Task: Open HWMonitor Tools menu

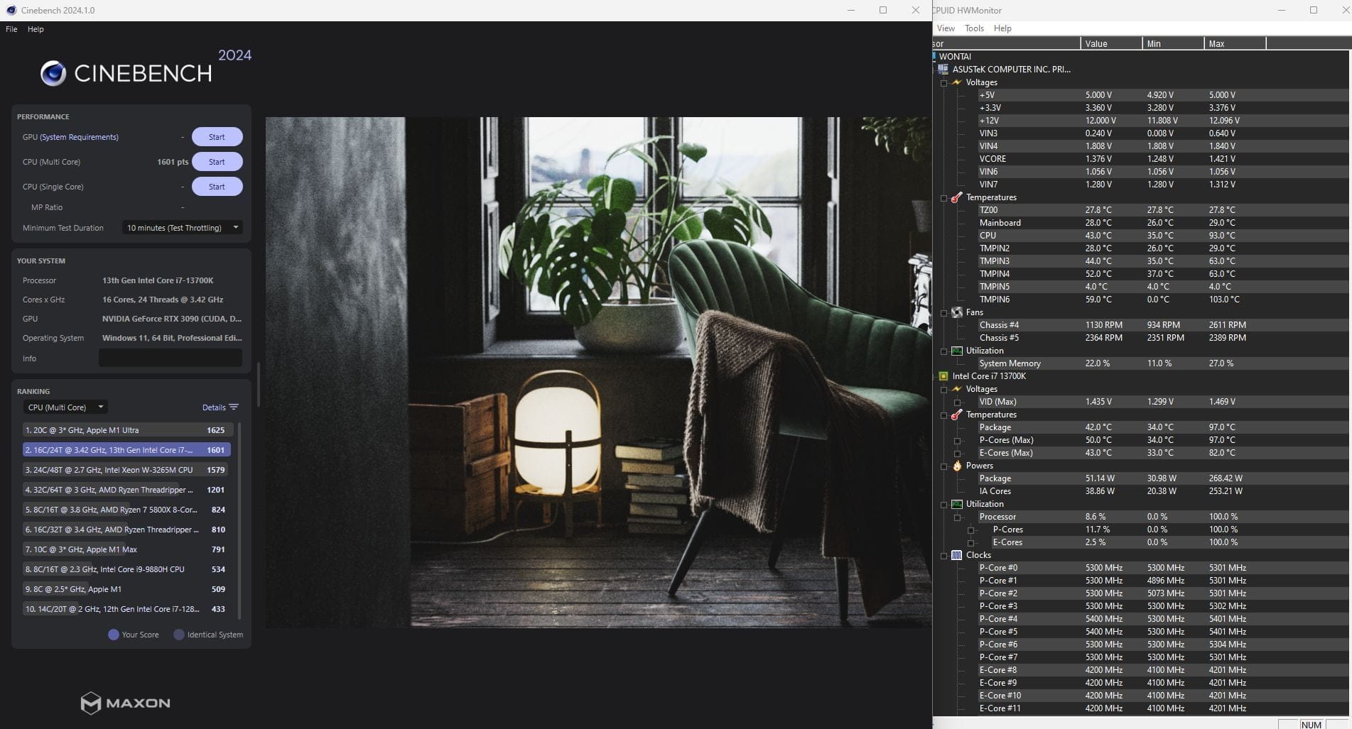Action: [974, 28]
